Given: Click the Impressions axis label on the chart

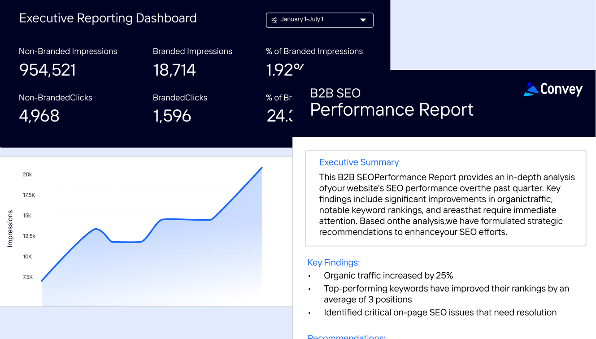Looking at the screenshot, I should click(10, 228).
